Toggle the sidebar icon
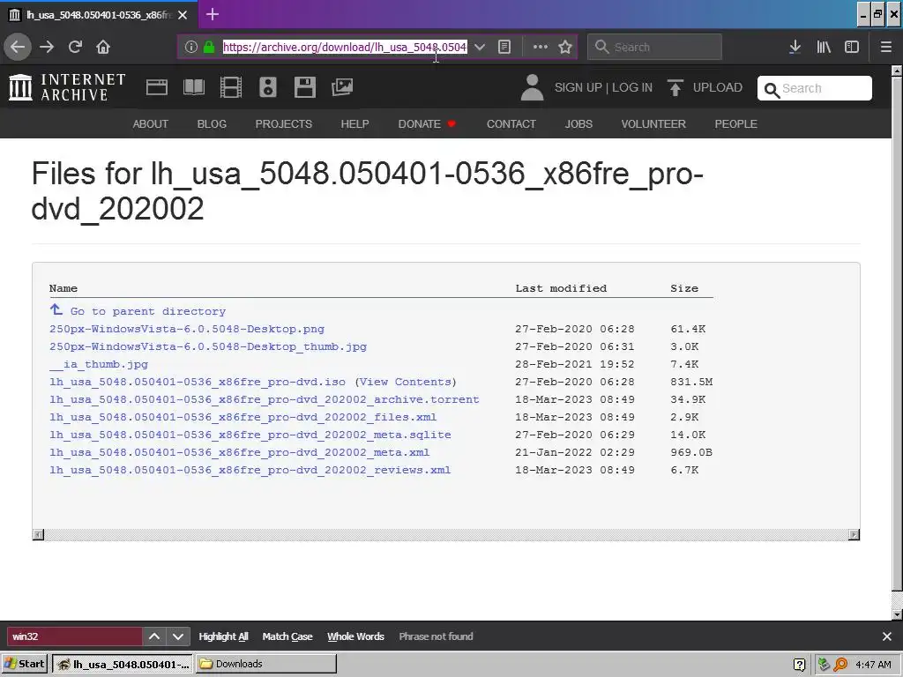The image size is (903, 677). tap(852, 48)
